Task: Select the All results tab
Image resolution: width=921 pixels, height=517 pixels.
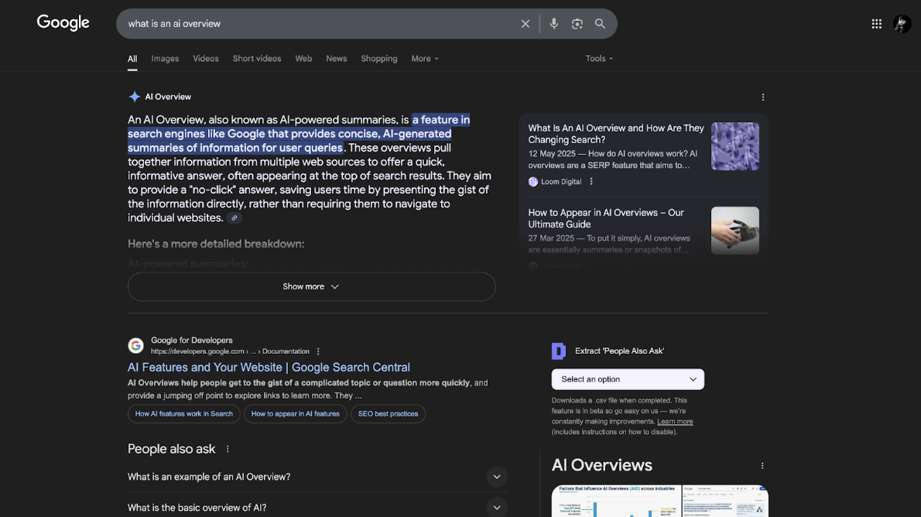Action: point(132,59)
